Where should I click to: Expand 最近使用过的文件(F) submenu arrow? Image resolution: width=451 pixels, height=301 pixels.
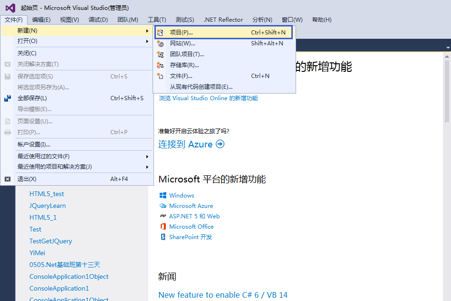pyautogui.click(x=147, y=157)
